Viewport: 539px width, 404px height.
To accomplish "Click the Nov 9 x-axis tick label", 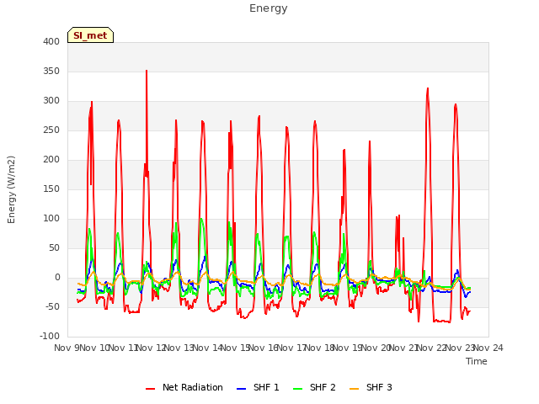I will [67, 348].
